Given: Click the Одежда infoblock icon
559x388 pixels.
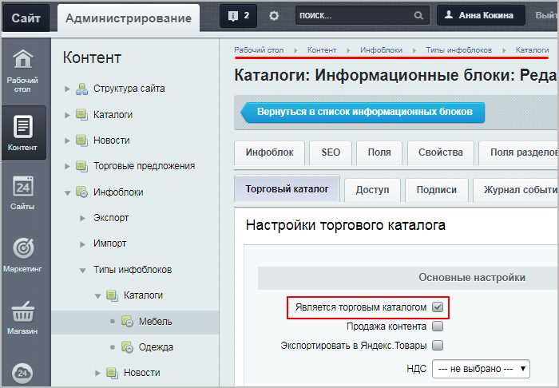Looking at the screenshot, I should (127, 347).
